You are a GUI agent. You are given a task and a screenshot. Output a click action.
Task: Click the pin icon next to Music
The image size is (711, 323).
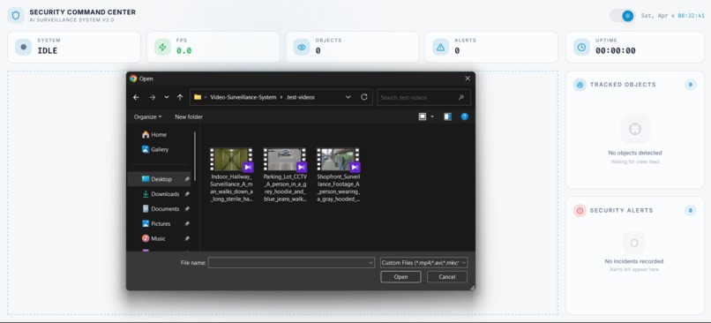[187, 238]
